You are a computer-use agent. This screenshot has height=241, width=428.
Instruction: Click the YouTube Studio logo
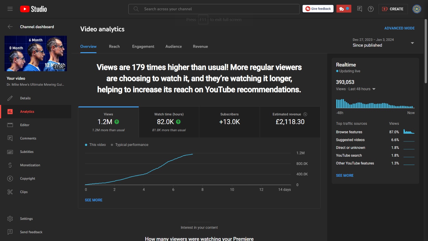(x=33, y=9)
